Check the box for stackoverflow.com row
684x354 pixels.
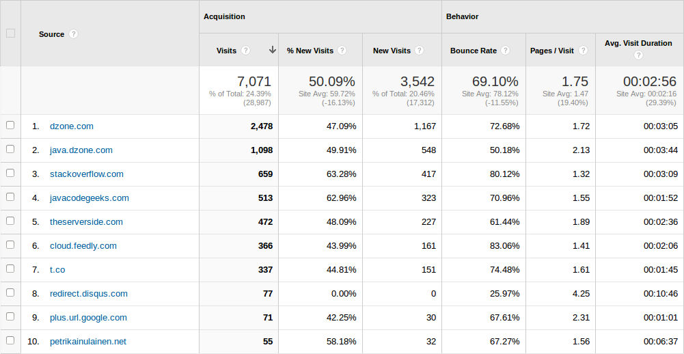click(x=10, y=173)
